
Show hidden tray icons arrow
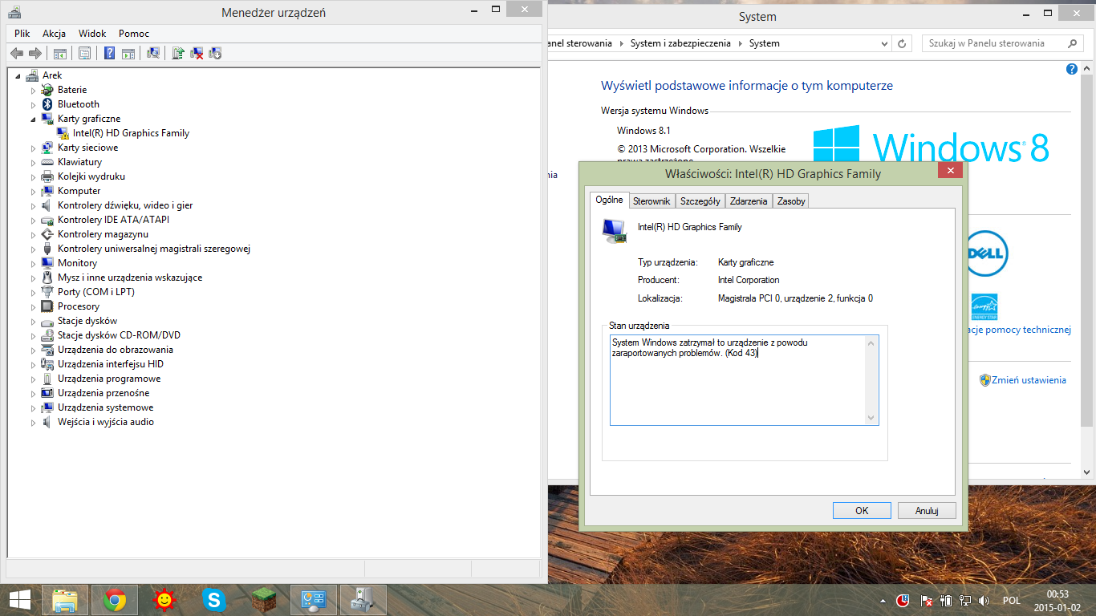883,600
